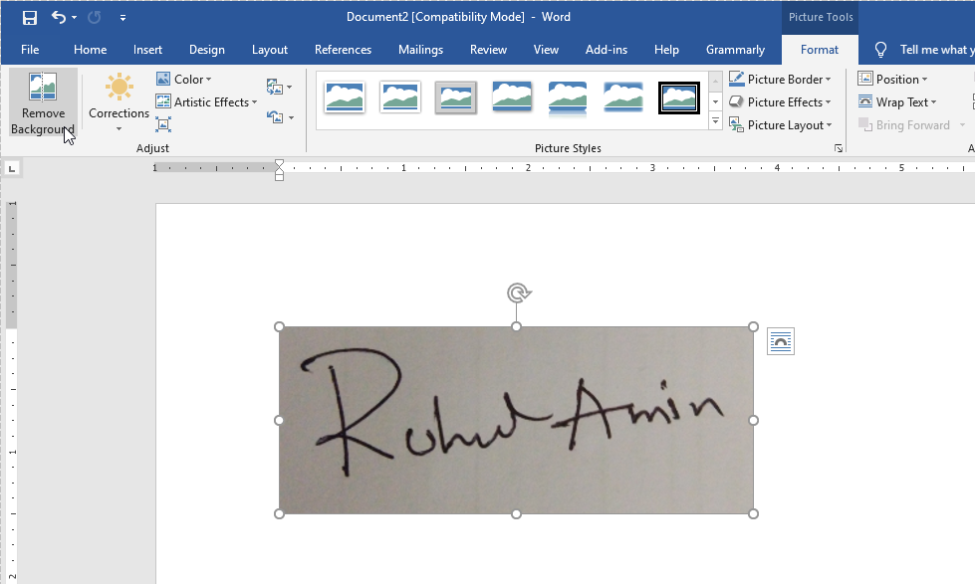Open the Position dropdown arrow
This screenshot has width=975, height=584.
point(924,79)
